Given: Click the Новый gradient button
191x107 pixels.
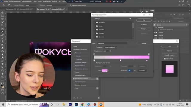Looking at the screenshot, I should [144, 43].
